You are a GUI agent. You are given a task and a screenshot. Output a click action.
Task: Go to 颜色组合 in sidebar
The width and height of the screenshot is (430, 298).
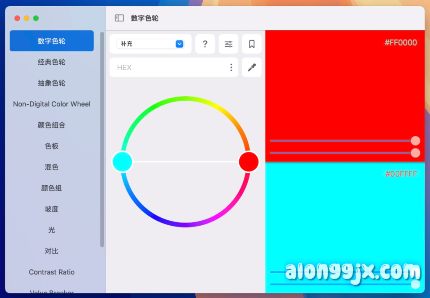click(52, 125)
